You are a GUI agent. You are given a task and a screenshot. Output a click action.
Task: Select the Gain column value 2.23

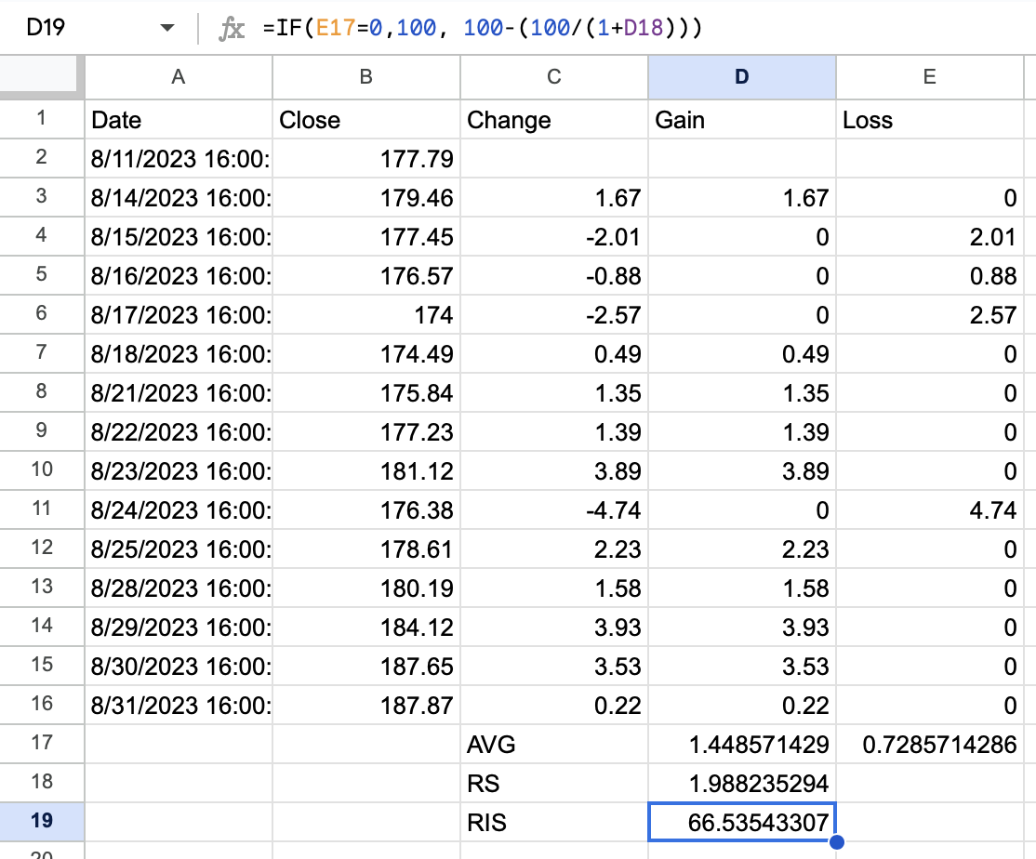tap(742, 548)
